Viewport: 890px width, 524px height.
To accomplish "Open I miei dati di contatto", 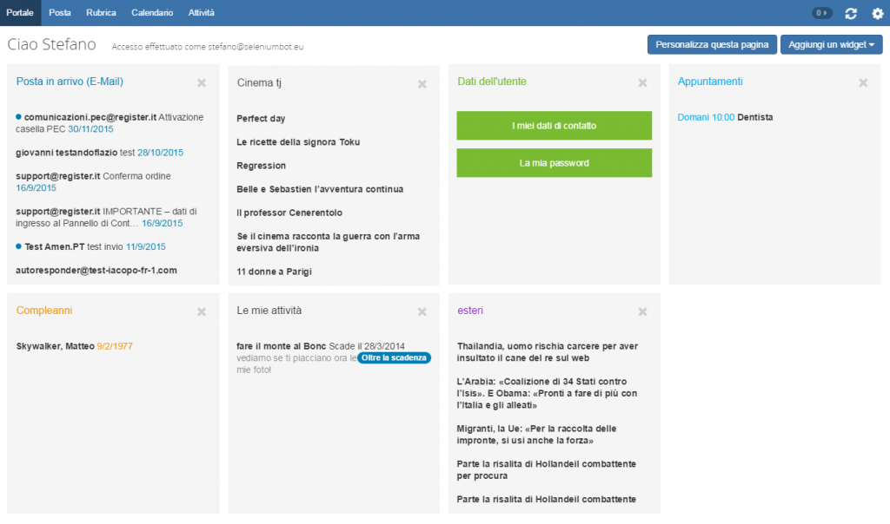I will [554, 125].
